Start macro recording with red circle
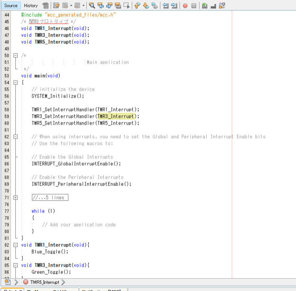This screenshot has width=296, height=291. pyautogui.click(x=185, y=5)
